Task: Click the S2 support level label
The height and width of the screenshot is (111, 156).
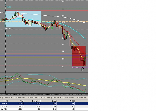Action: coord(63,51)
